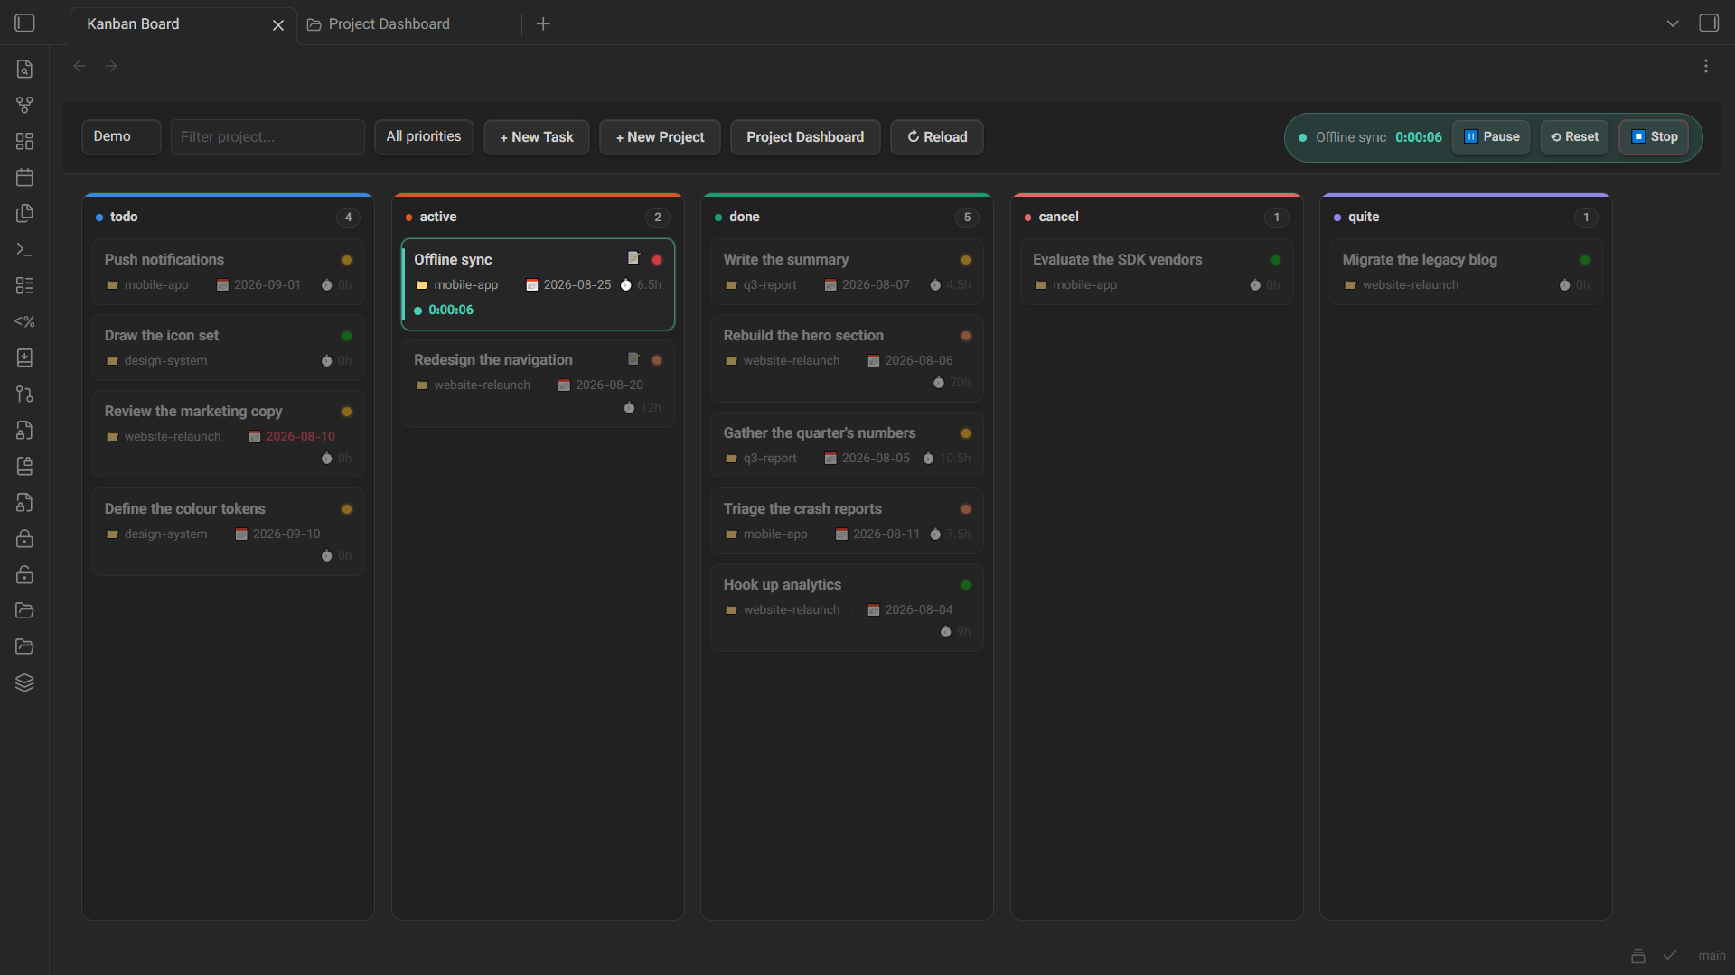Open the Redesign the navigation card title

pos(493,359)
